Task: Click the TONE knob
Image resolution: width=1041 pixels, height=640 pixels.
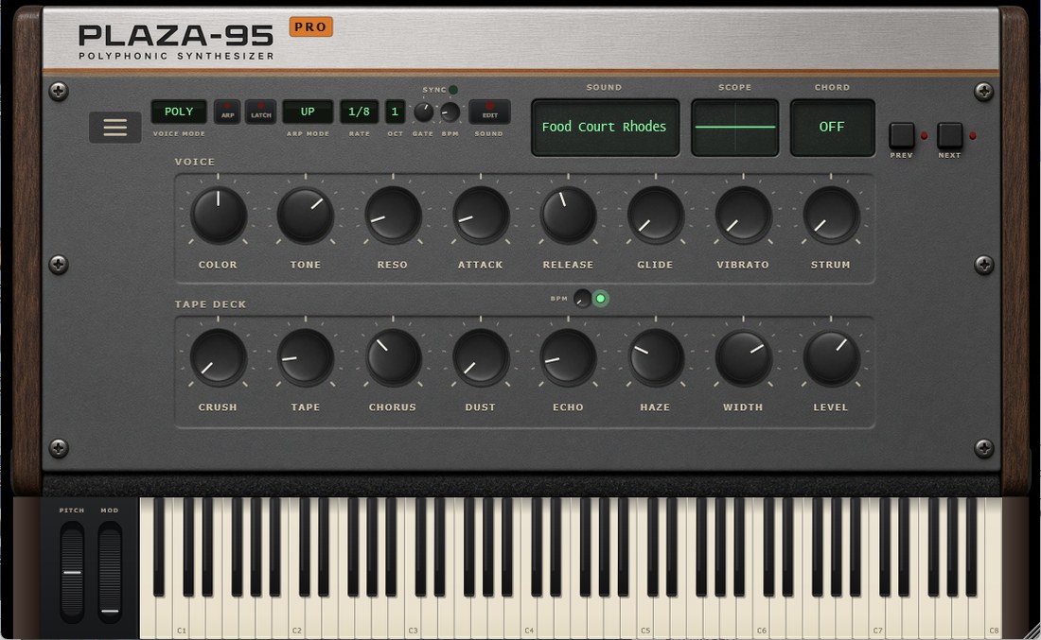Action: (x=306, y=215)
